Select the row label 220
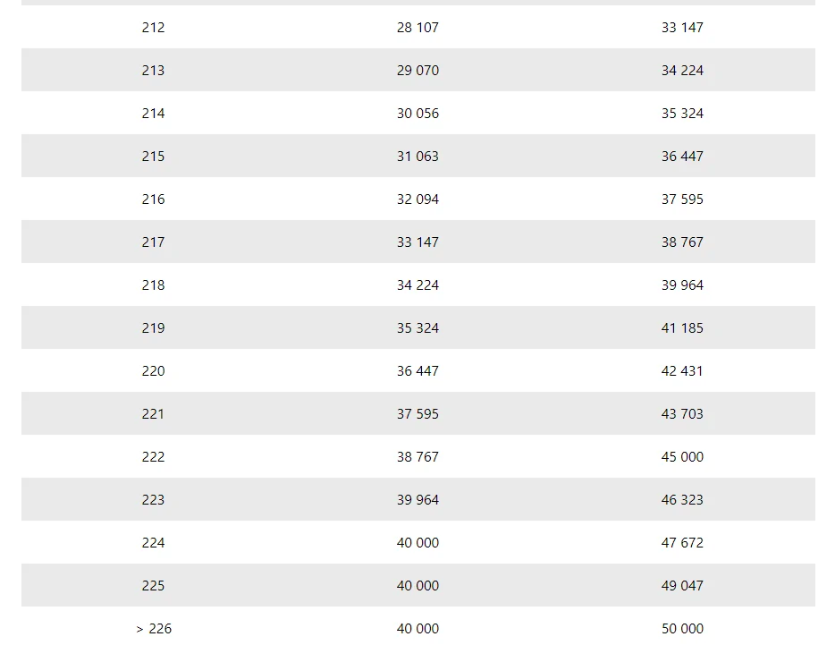 [x=153, y=371]
